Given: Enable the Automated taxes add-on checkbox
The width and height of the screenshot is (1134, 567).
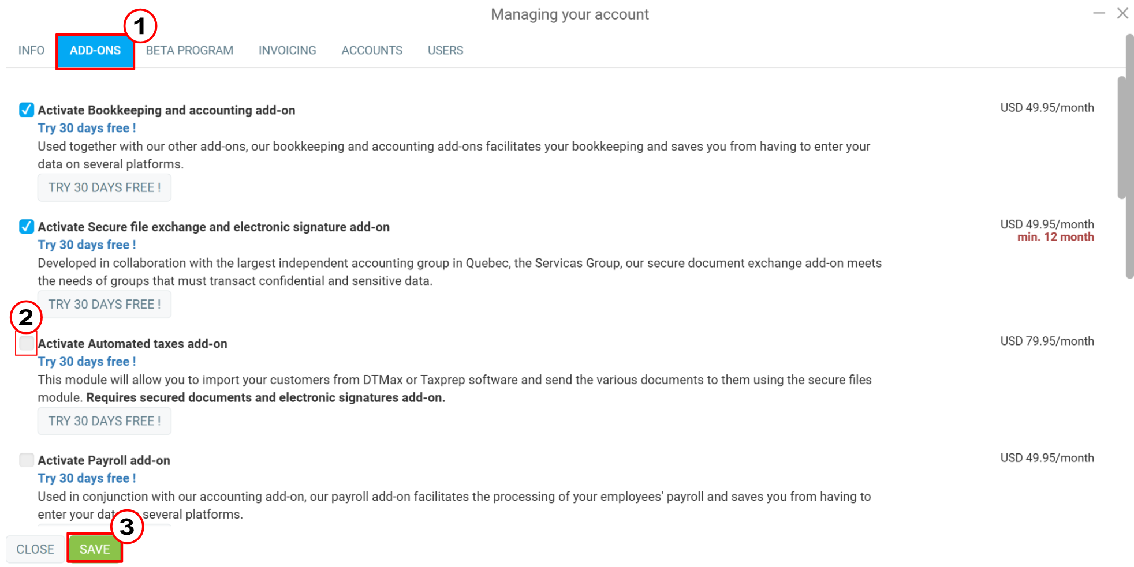Looking at the screenshot, I should coord(26,343).
